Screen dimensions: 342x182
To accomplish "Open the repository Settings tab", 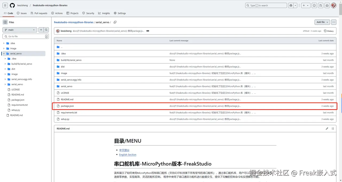I will (x=120, y=13).
